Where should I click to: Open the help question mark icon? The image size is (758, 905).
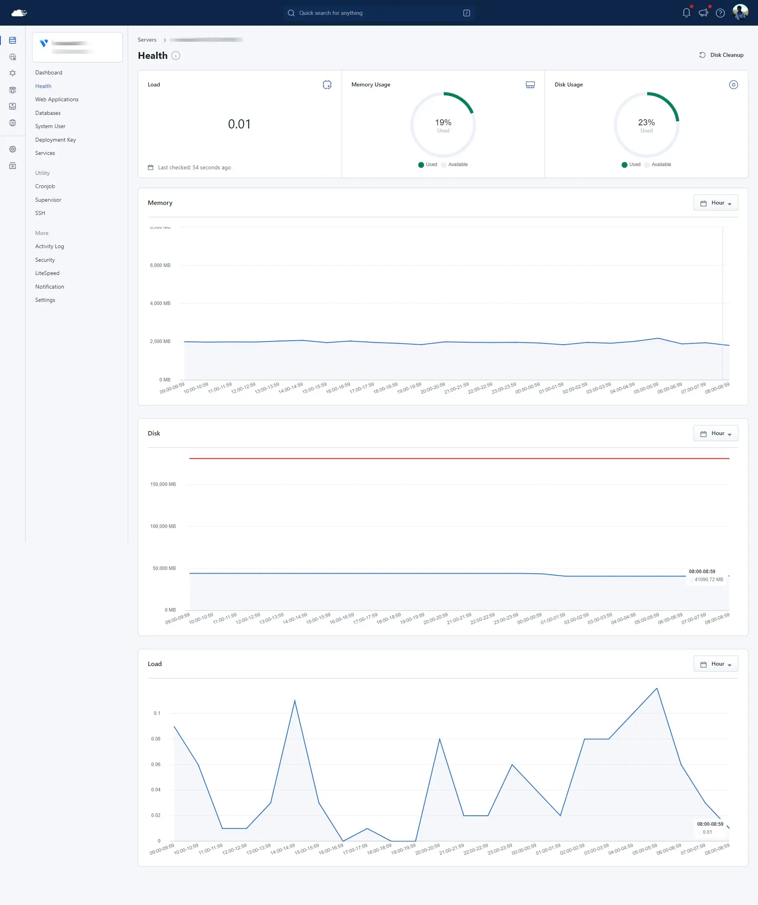click(x=720, y=13)
